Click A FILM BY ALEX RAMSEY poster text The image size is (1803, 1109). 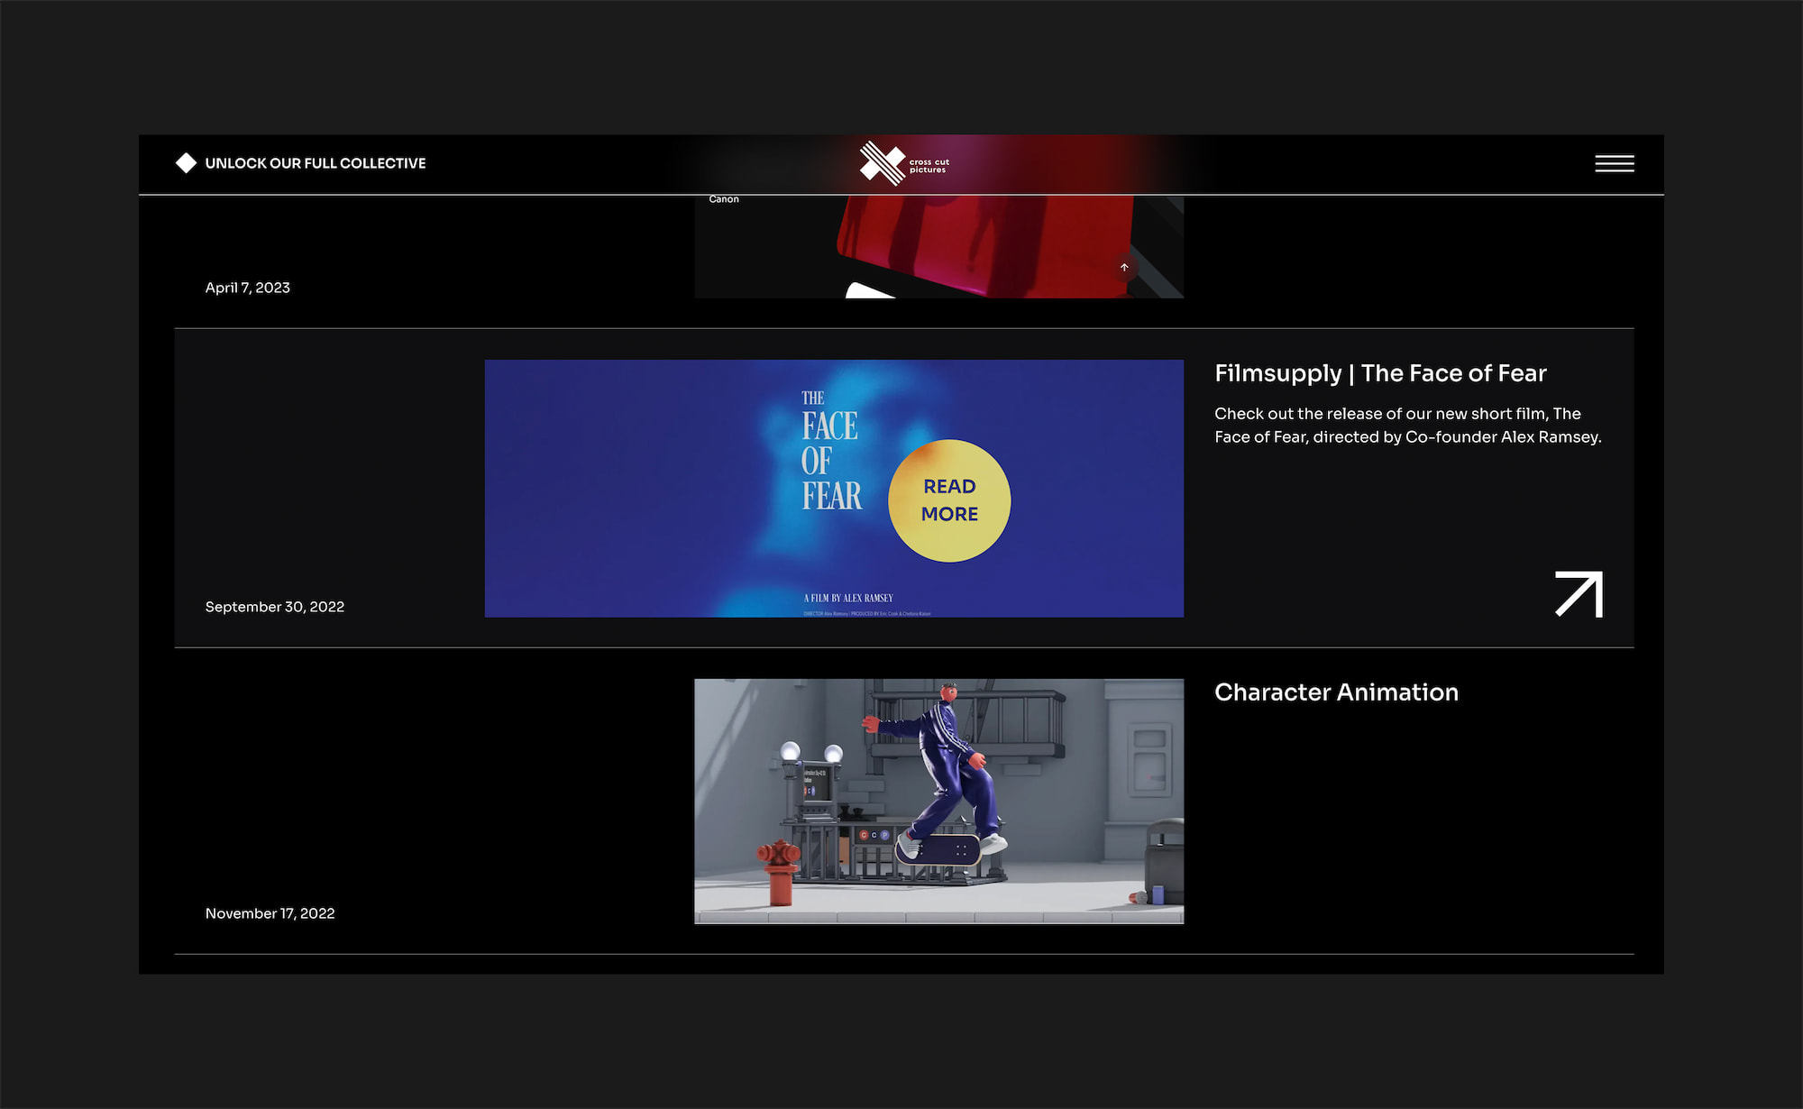tap(847, 598)
